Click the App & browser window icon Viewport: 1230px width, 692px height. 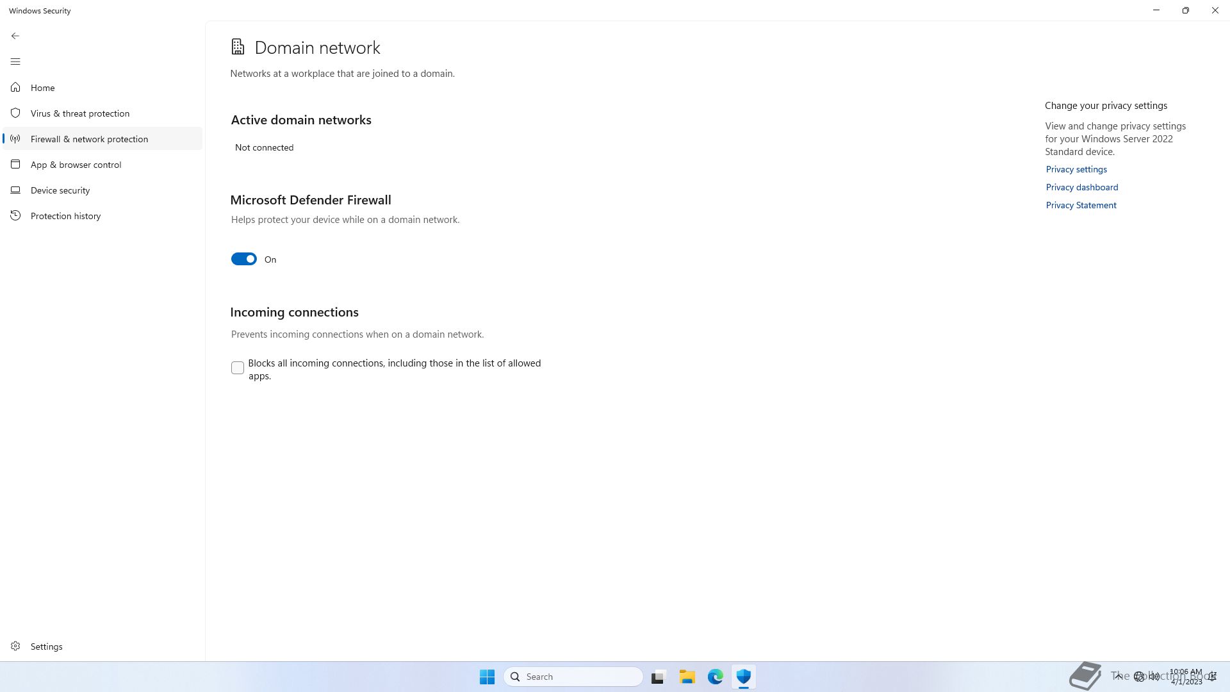[x=15, y=164]
